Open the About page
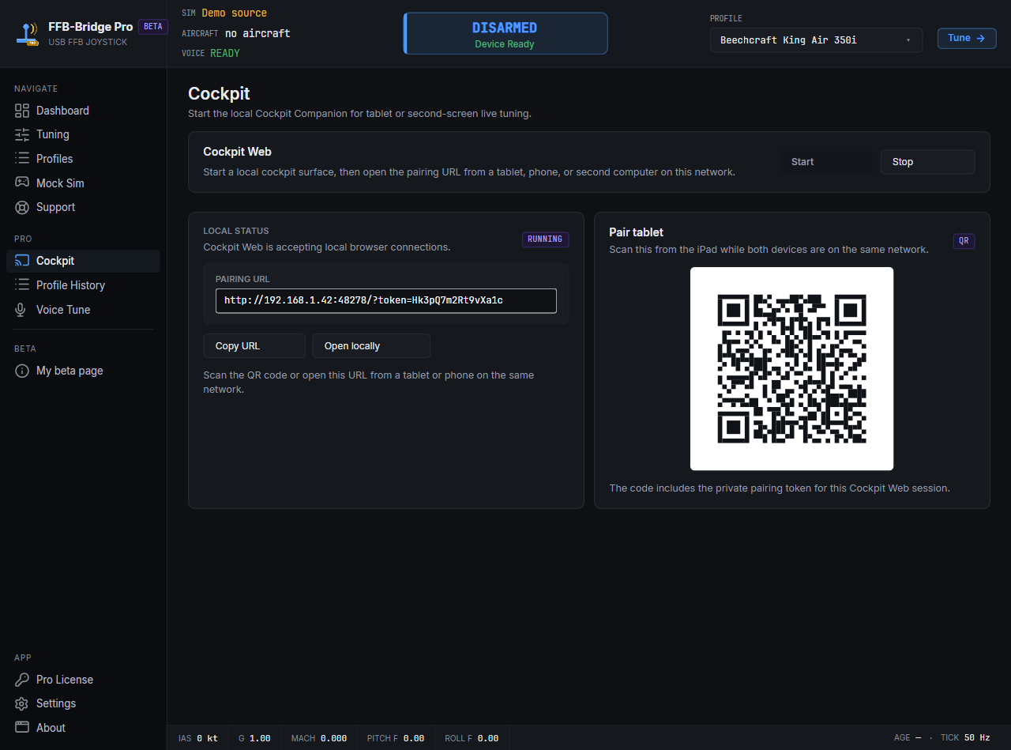This screenshot has width=1011, height=750. [83, 728]
